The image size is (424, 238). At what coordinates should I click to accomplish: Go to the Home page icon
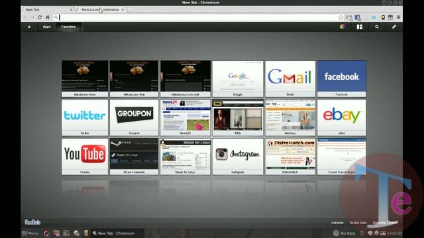point(48,17)
